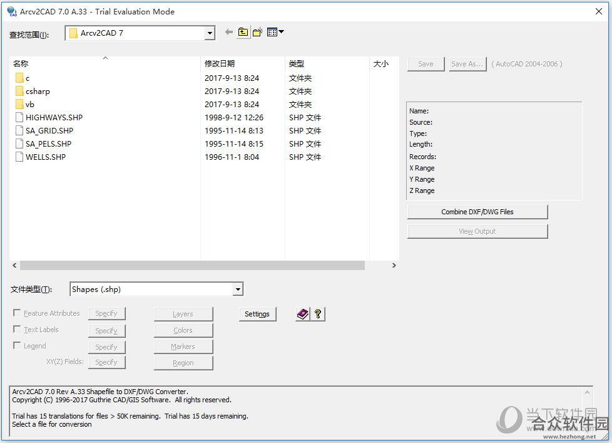Create a new folder icon
The image size is (612, 443).
[x=258, y=33]
